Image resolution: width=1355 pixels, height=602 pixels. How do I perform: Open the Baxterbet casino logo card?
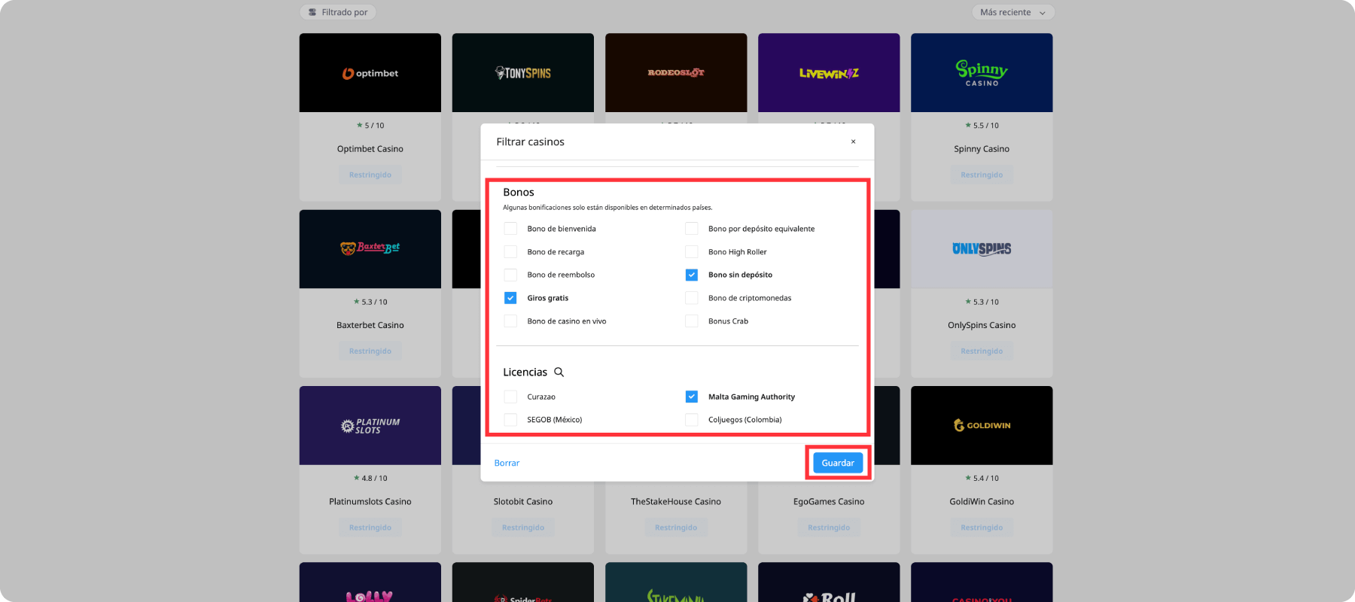[x=370, y=249]
